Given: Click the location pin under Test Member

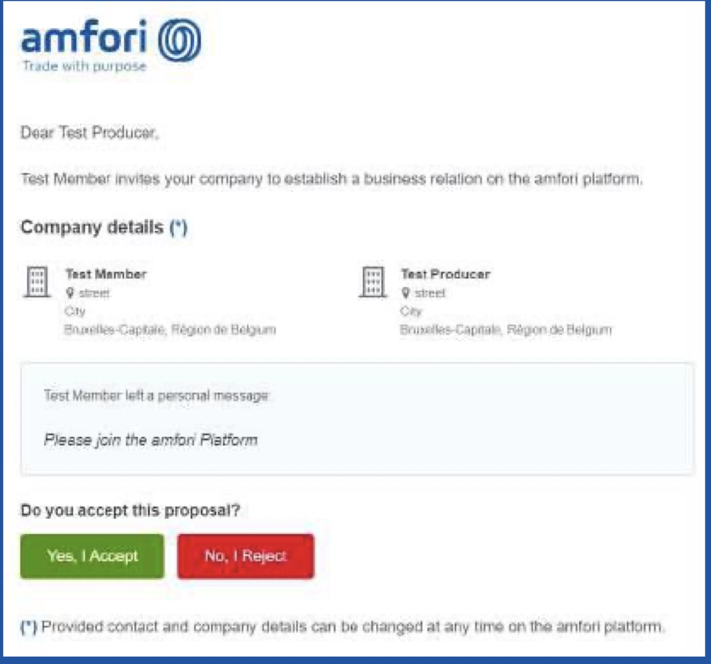Looking at the screenshot, I should pyautogui.click(x=70, y=293).
